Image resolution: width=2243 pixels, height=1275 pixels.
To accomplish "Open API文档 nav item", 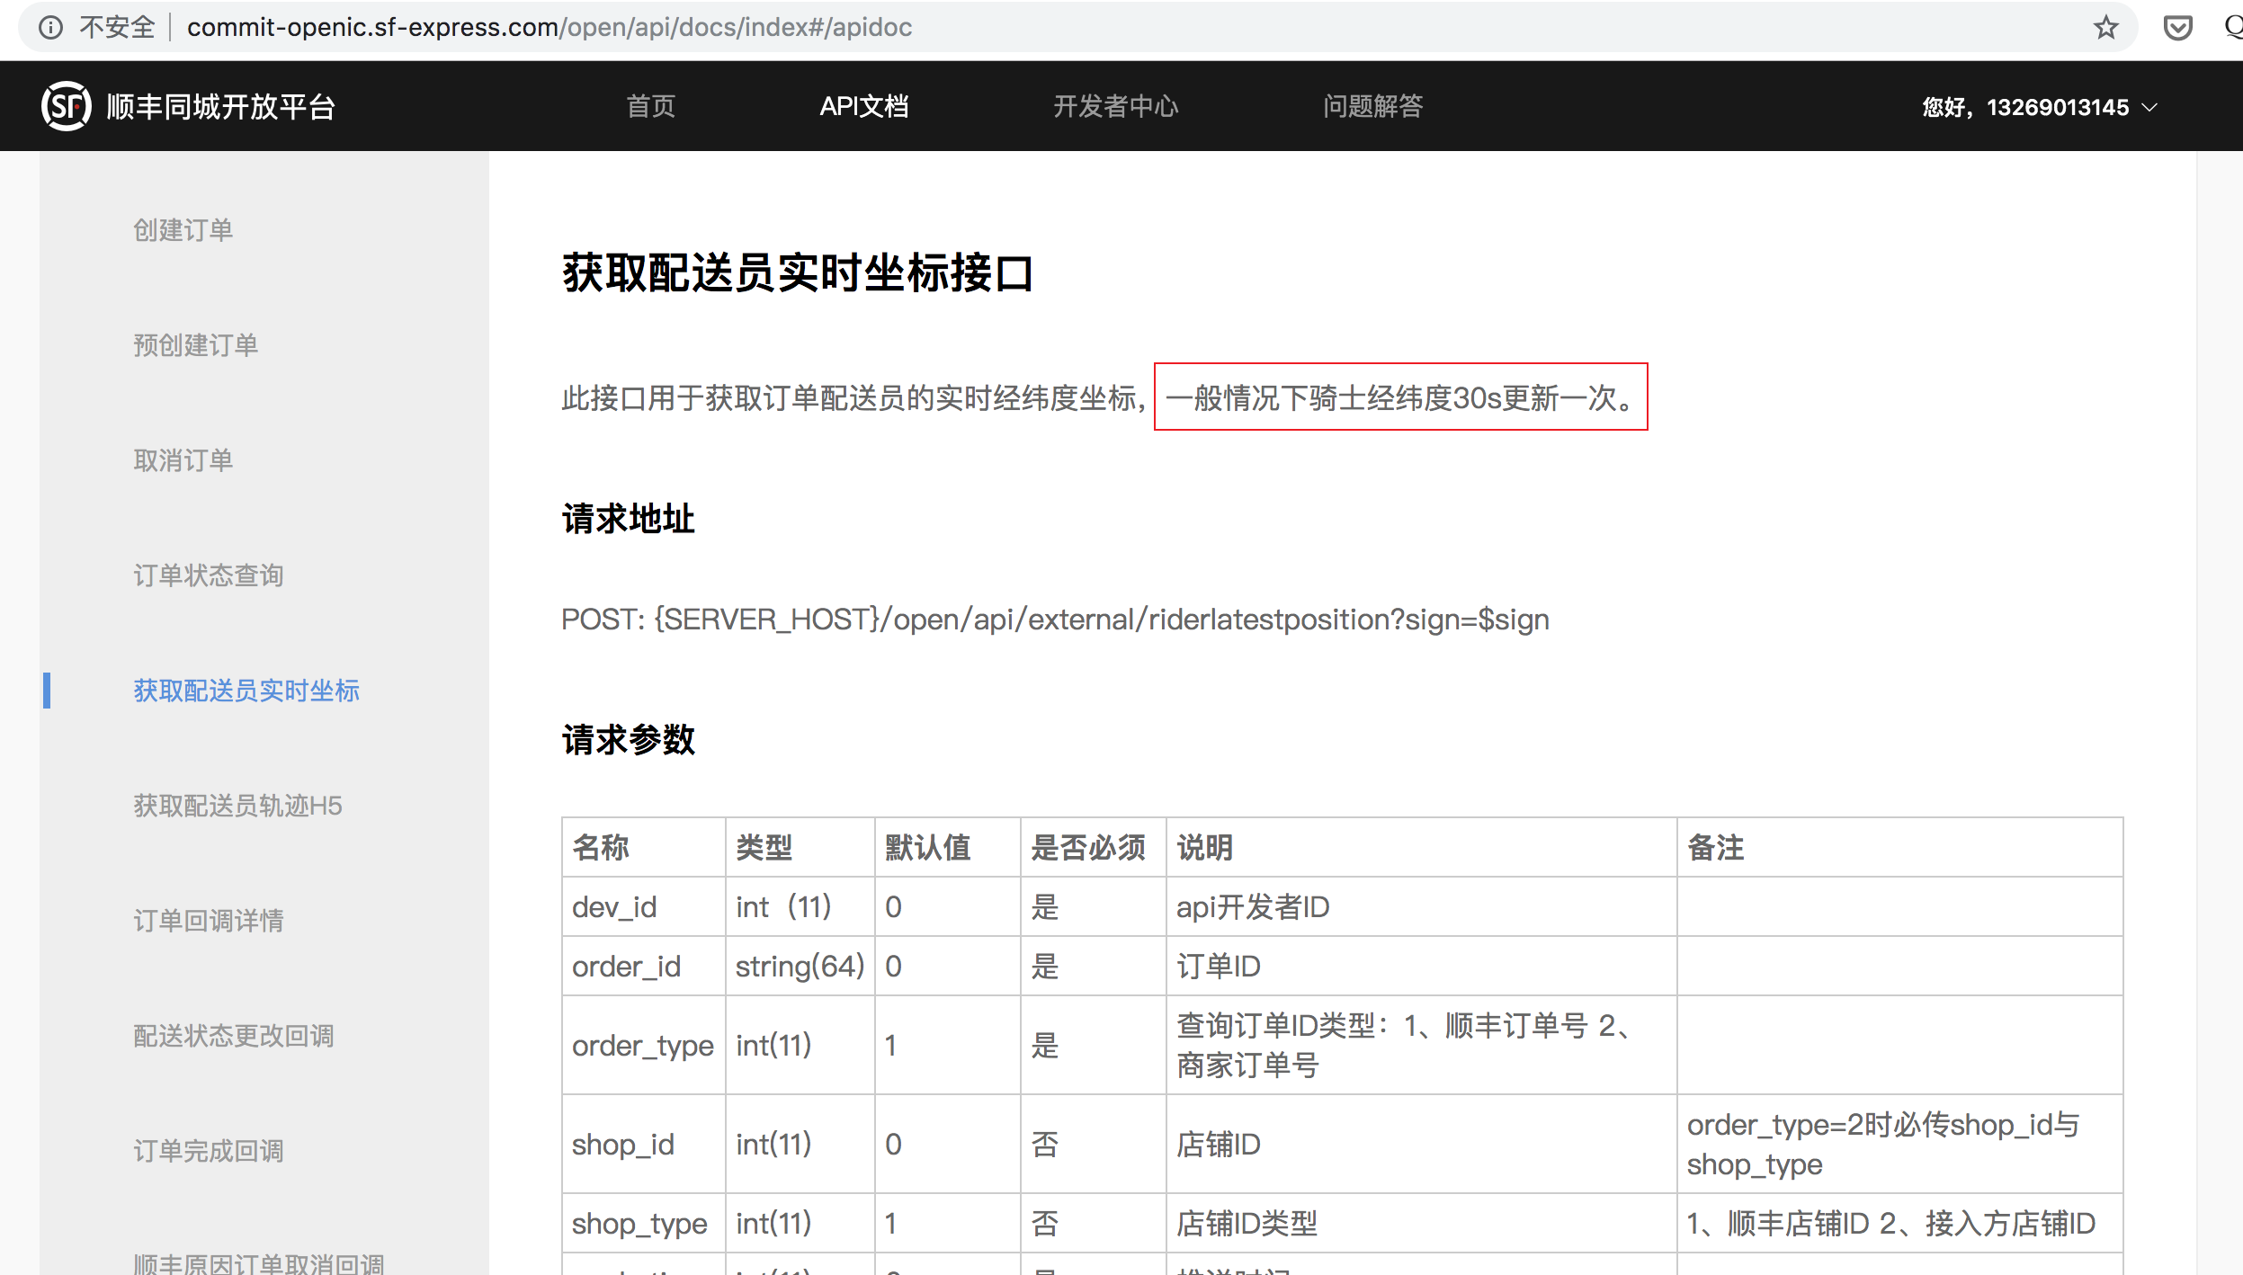I will tap(863, 106).
